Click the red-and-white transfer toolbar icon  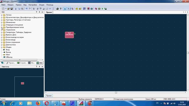tap(96, 9)
